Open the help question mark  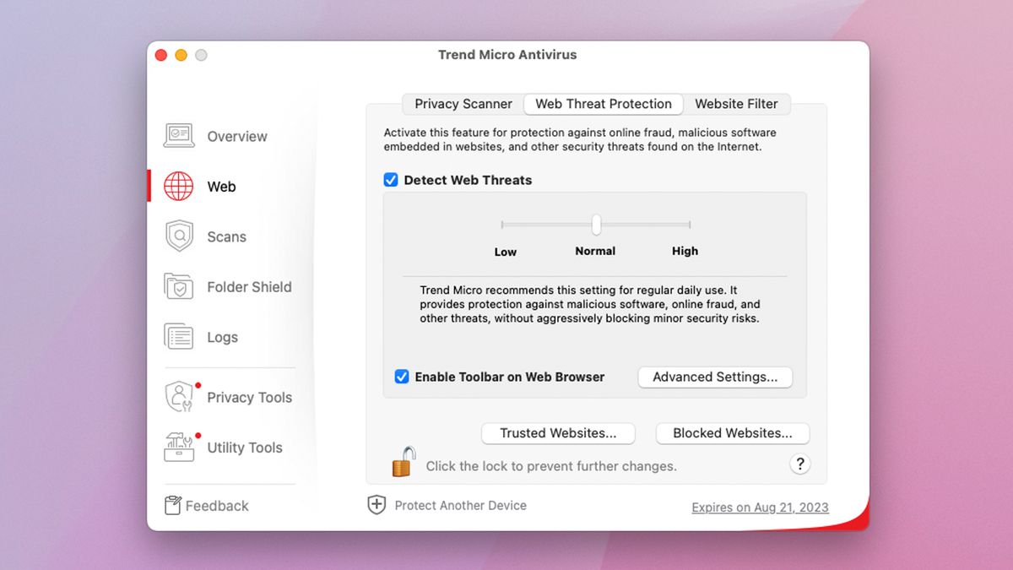pyautogui.click(x=799, y=464)
